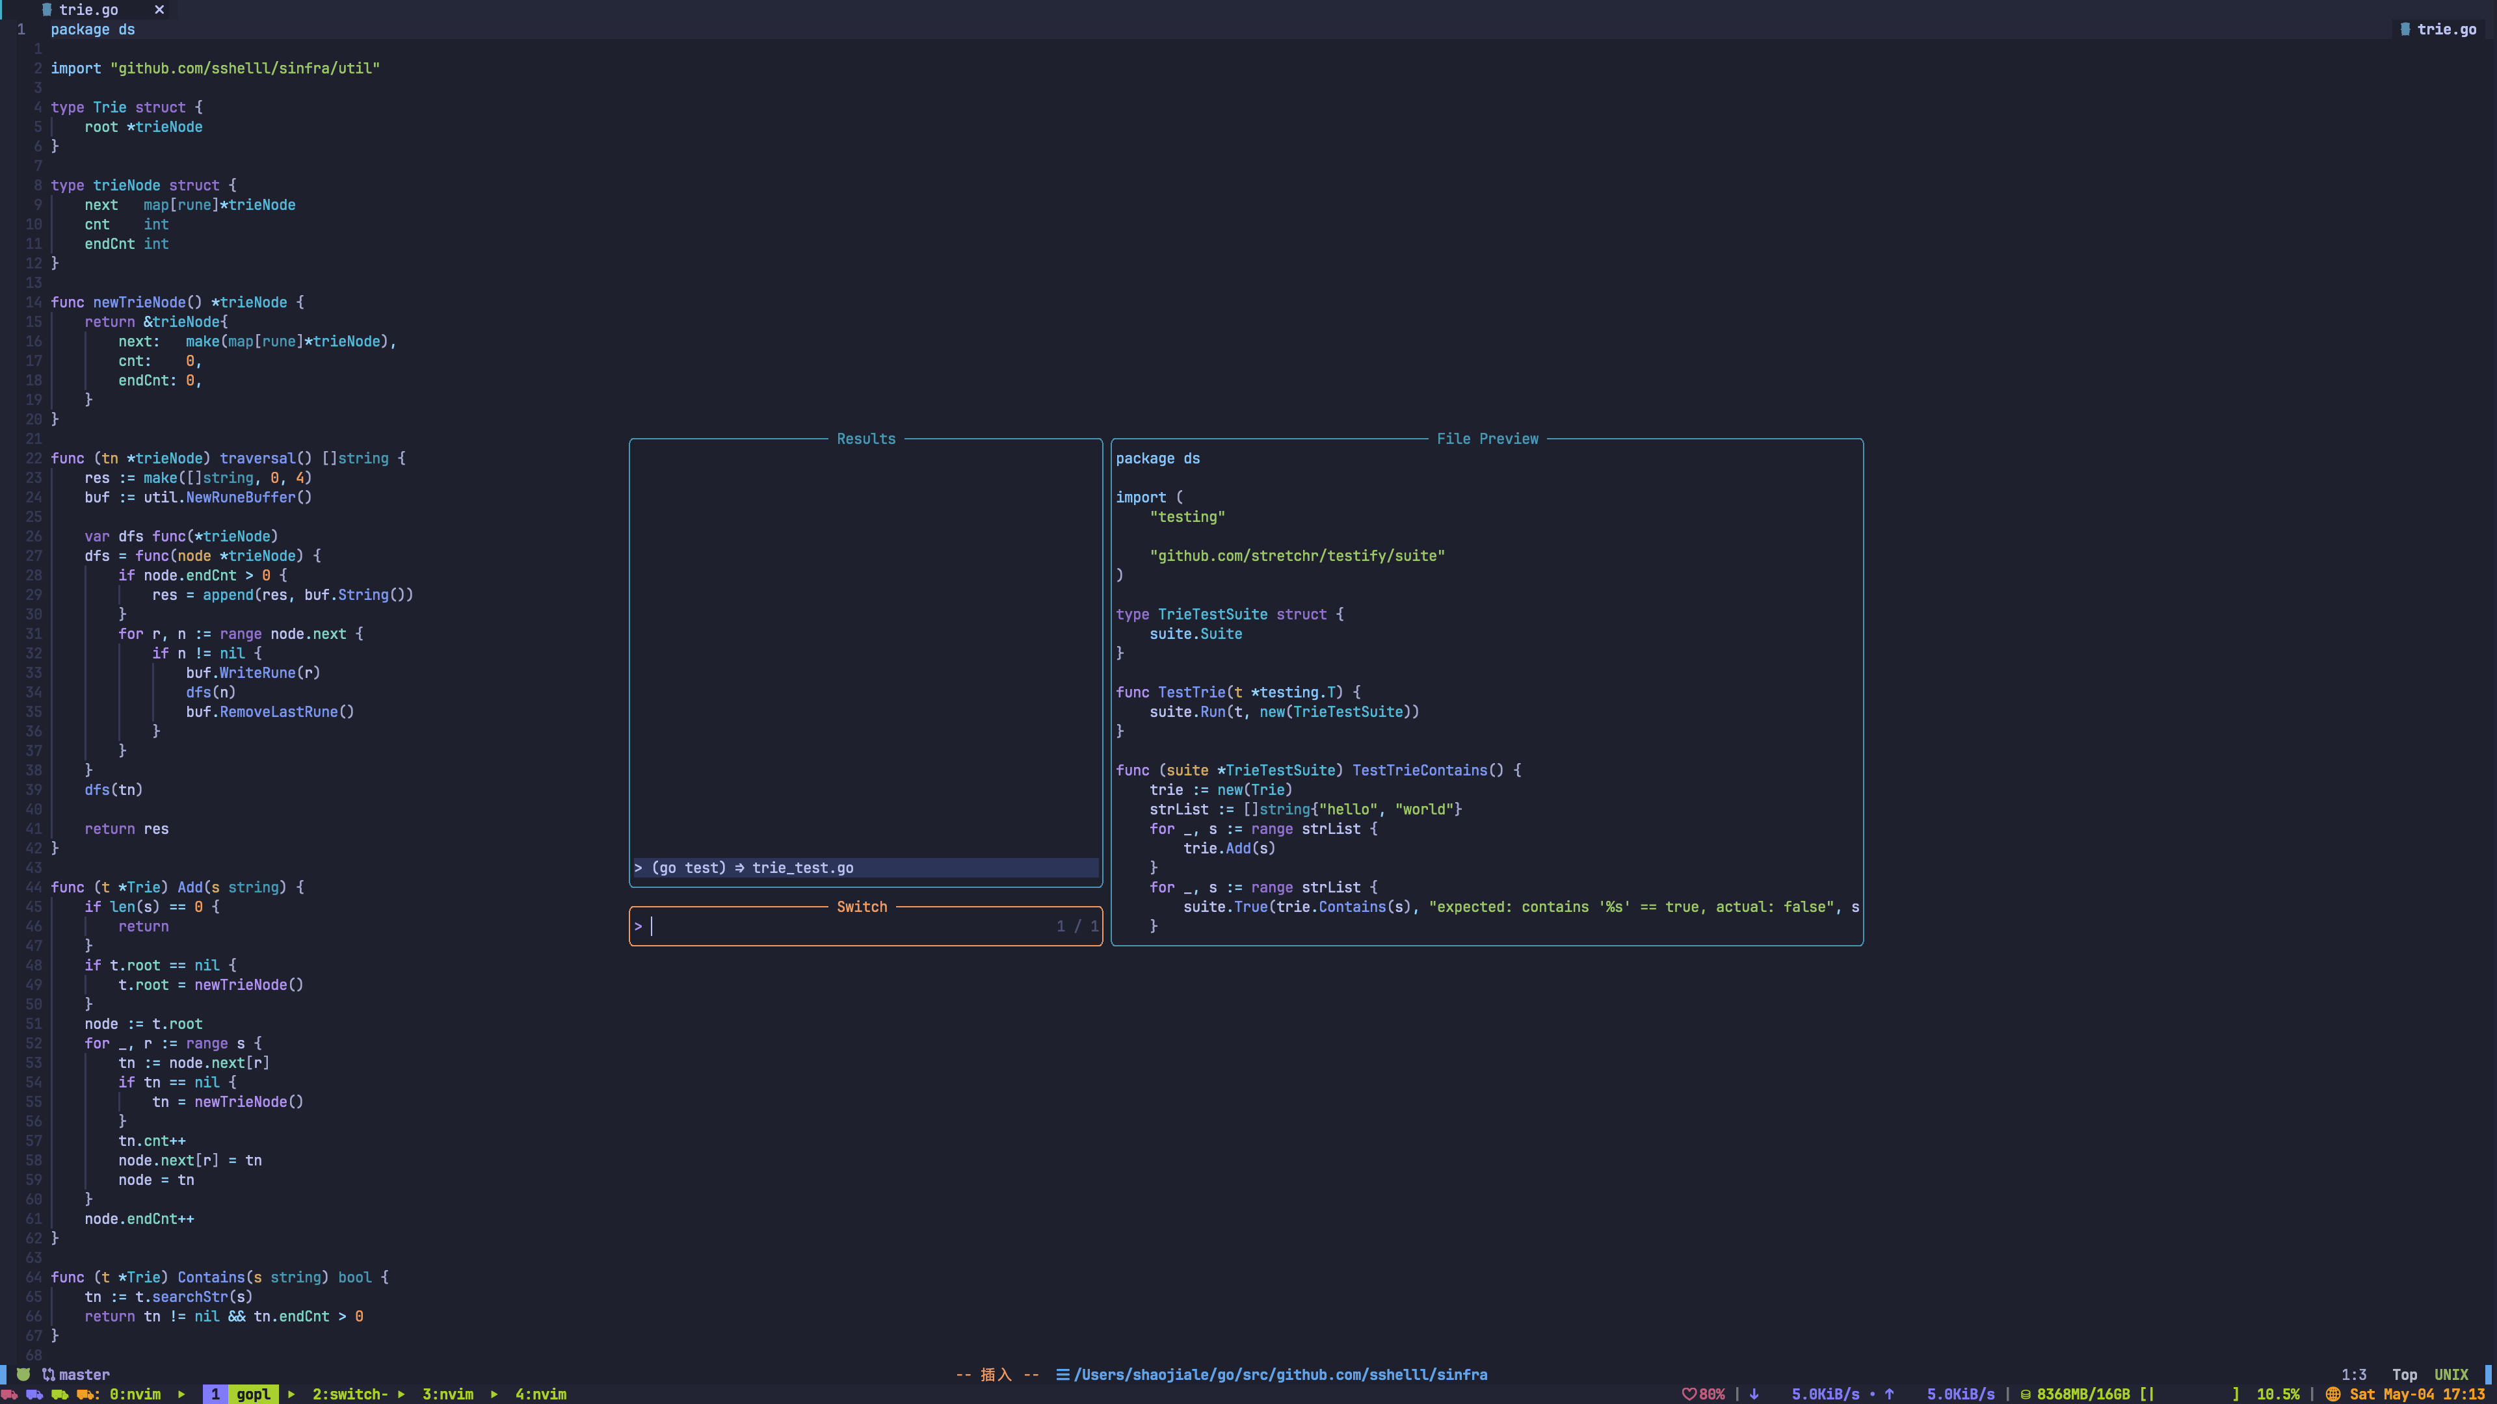Click the globe icon before the date
The image size is (2497, 1404).
click(2333, 1394)
